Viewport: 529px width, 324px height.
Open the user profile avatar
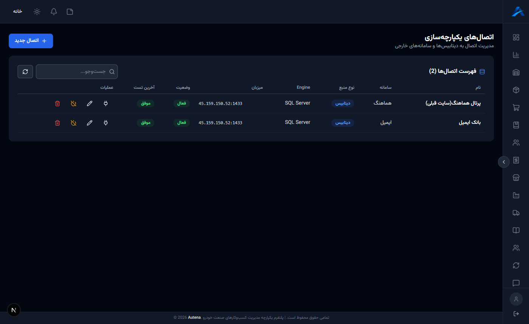[x=516, y=299]
